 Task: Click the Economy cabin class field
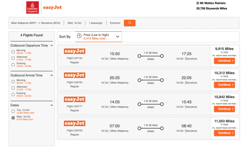[115, 23]
